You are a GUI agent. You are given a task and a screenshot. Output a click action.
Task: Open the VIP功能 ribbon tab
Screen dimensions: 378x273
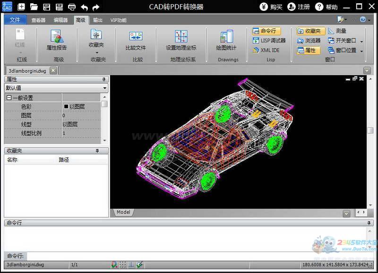click(119, 20)
